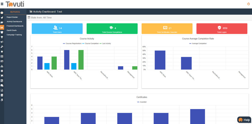Open the hamburger menu beside Tovuti logo
Viewport: 252px width, 124px height.
pos(2,4)
